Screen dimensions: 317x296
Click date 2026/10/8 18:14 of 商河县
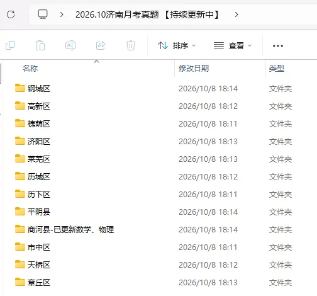point(208,230)
